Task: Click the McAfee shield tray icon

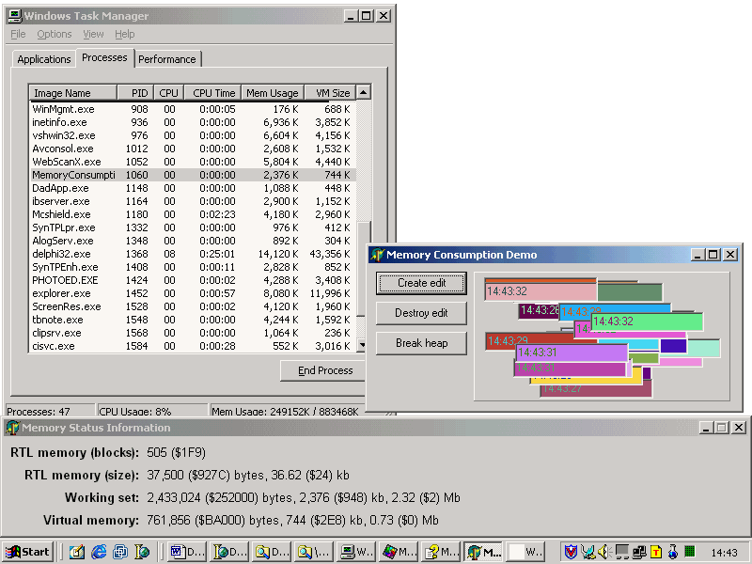Action: tap(570, 552)
